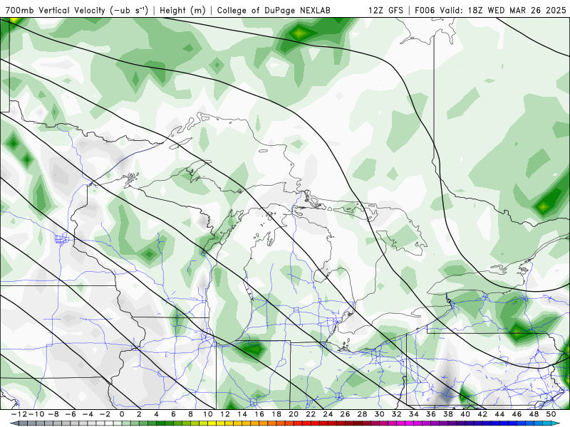Click the '-2' colorbar scale label
This screenshot has width=570, height=427.
coord(105,414)
